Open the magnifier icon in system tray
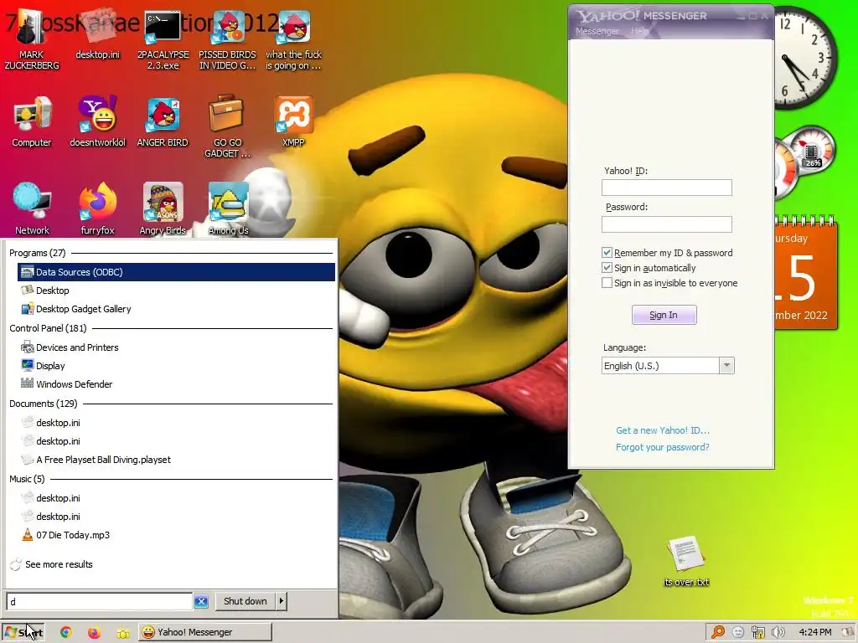This screenshot has height=643, width=858. click(x=718, y=632)
